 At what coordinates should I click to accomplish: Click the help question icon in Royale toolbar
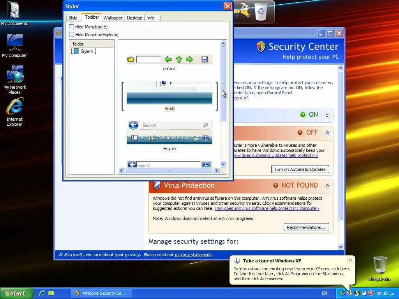[x=205, y=138]
